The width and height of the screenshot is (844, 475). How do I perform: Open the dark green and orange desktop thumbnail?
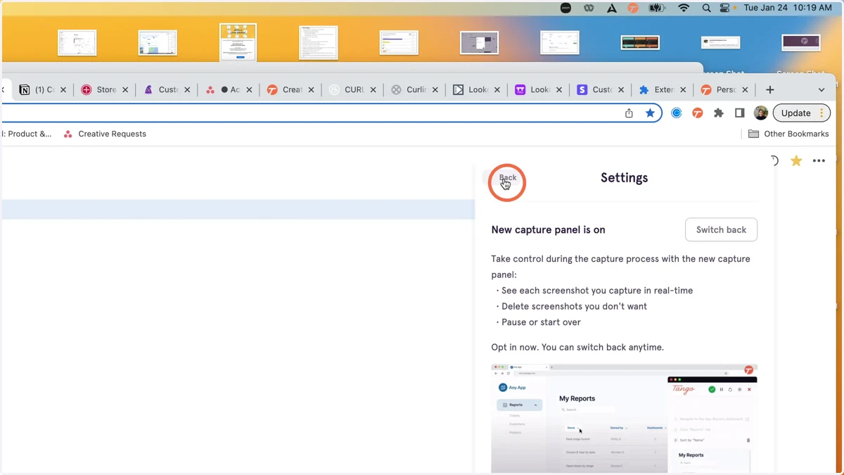640,42
